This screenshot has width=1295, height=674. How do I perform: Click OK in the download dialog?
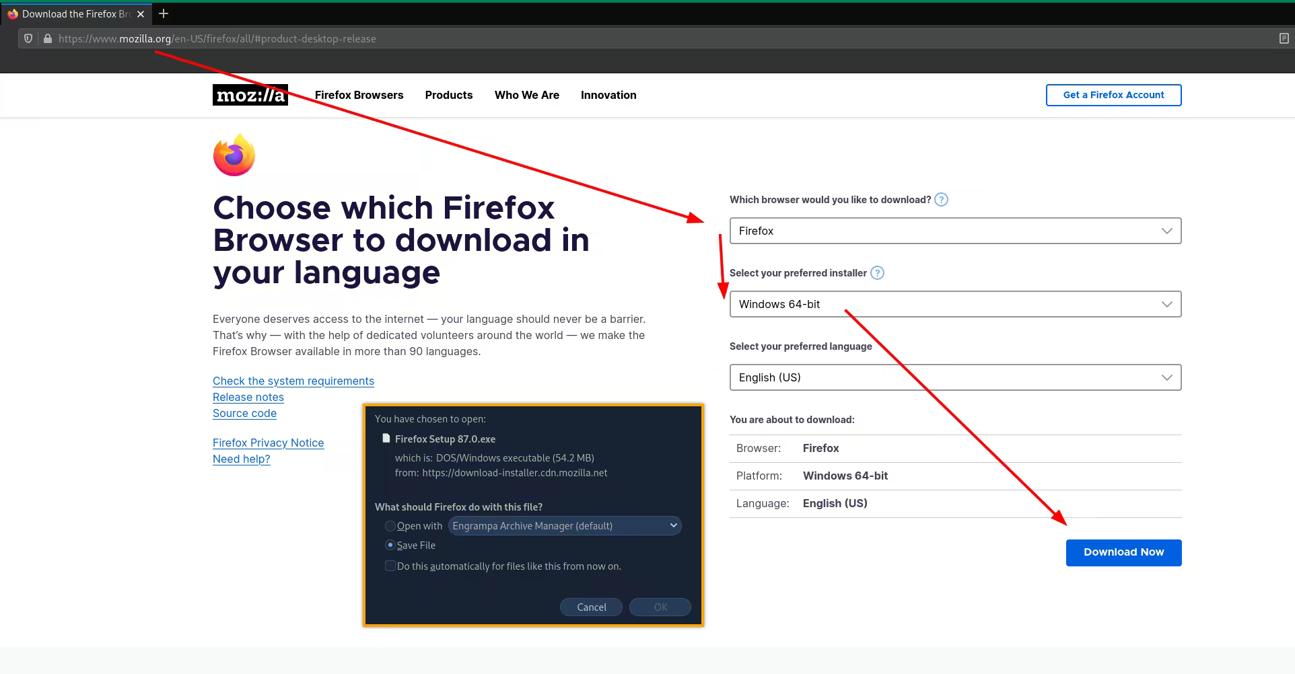660,607
